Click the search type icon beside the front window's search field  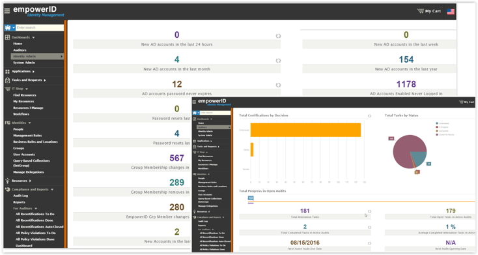(x=195, y=113)
